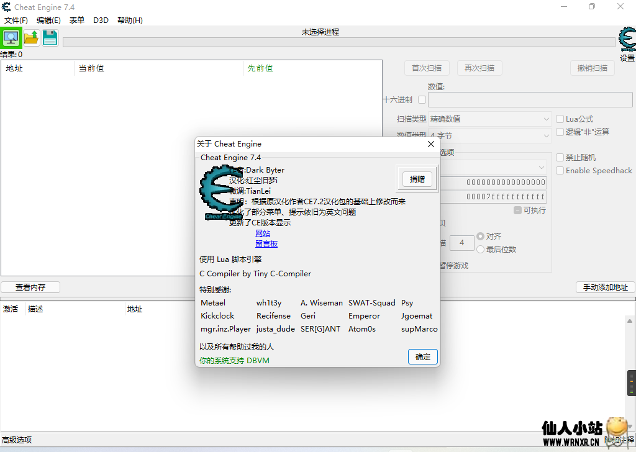
Task: Open the 文件(F) menu
Action: [16, 20]
